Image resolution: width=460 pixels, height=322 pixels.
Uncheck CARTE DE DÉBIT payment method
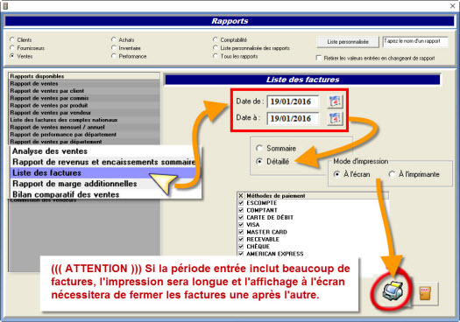(241, 217)
